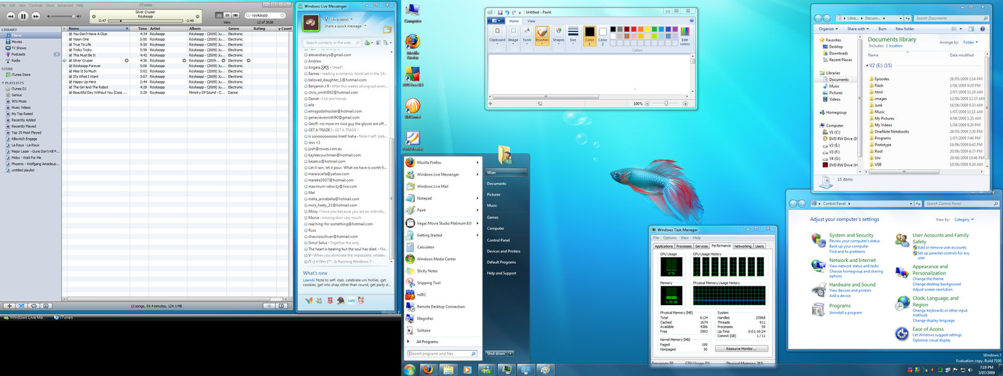Launch Snipping Tool from the Start menu
Screen dimensions: 1003x376
pyautogui.click(x=429, y=283)
